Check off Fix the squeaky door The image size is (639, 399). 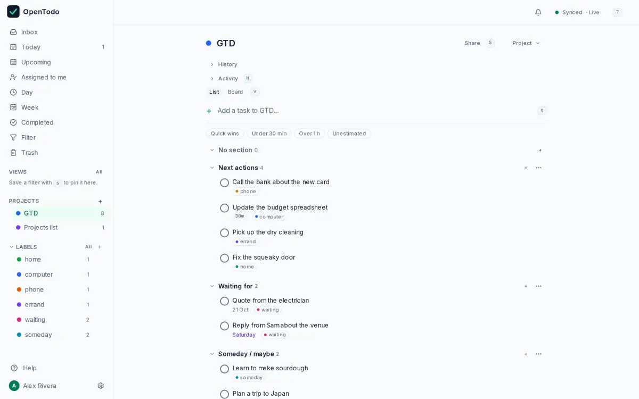click(x=225, y=258)
